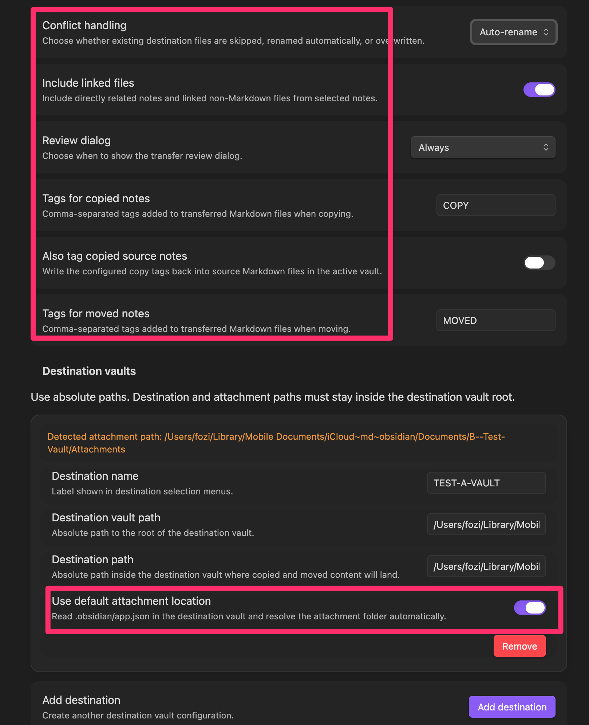Enable Also tag copied source notes
The width and height of the screenshot is (589, 725).
click(x=539, y=263)
